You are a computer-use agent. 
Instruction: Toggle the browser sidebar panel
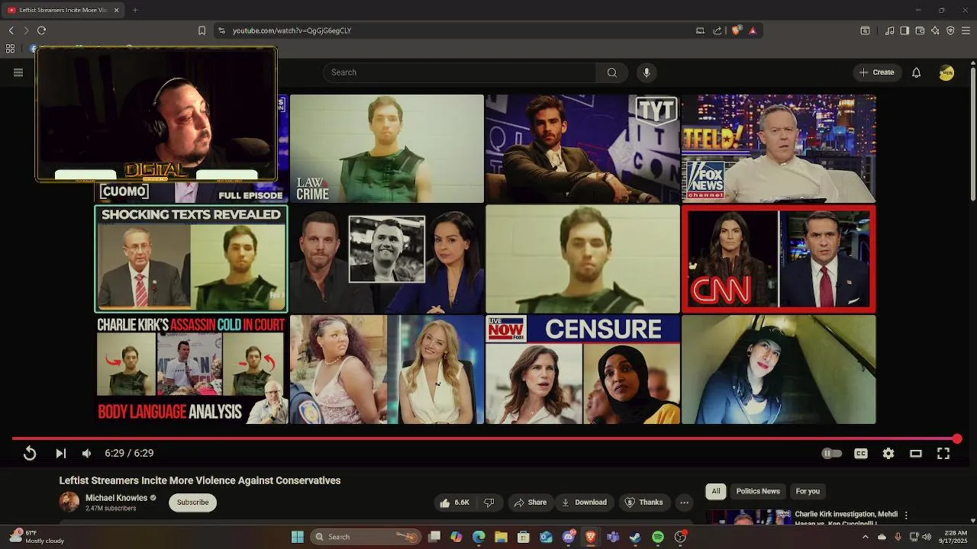[904, 30]
